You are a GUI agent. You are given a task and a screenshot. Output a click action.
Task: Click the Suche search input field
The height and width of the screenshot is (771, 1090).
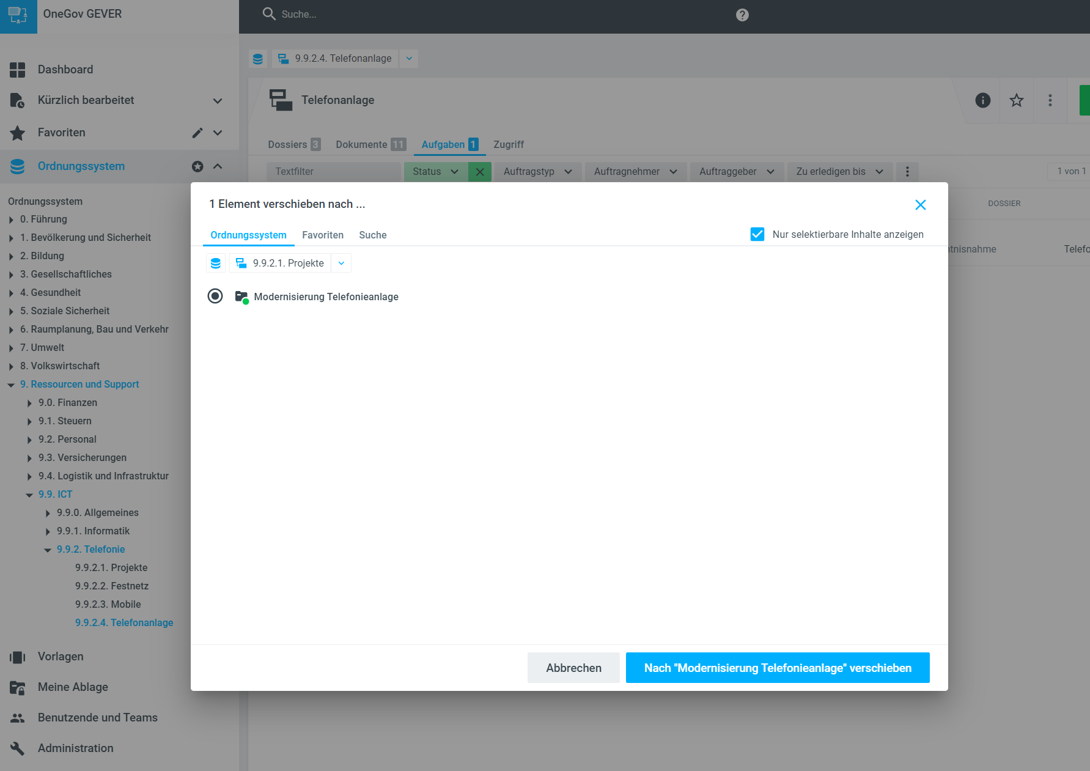click(x=428, y=14)
